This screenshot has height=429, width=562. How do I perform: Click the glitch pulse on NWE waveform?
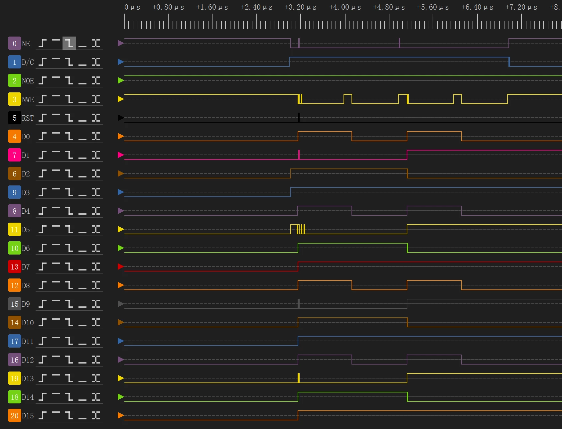[x=300, y=99]
